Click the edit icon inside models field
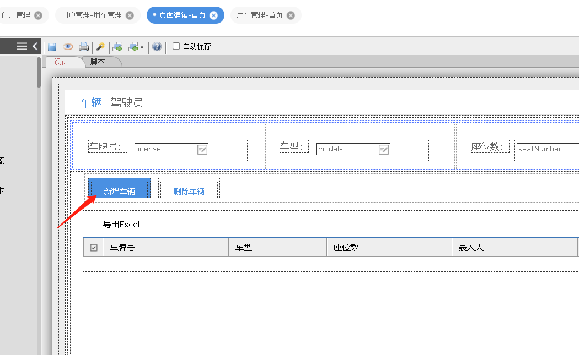The width and height of the screenshot is (579, 355). (x=384, y=149)
